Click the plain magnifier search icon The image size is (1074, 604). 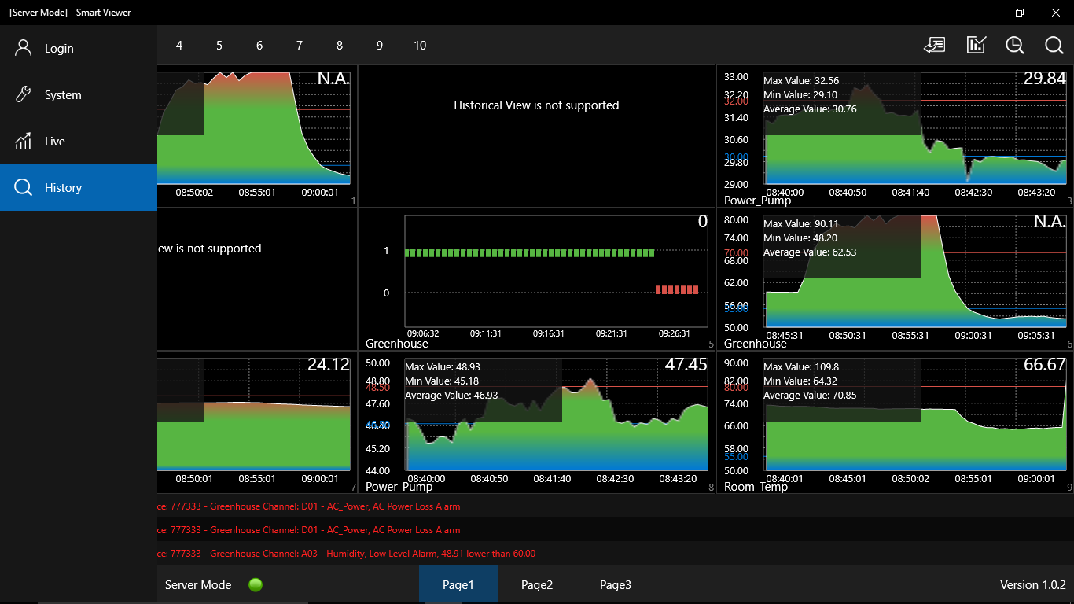1054,45
